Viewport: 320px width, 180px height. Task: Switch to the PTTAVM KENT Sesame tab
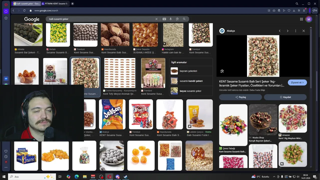[x=55, y=4]
